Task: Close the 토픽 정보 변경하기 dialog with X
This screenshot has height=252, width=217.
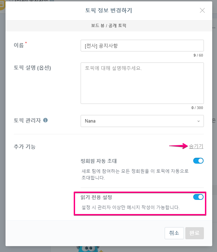Action: 203,10
